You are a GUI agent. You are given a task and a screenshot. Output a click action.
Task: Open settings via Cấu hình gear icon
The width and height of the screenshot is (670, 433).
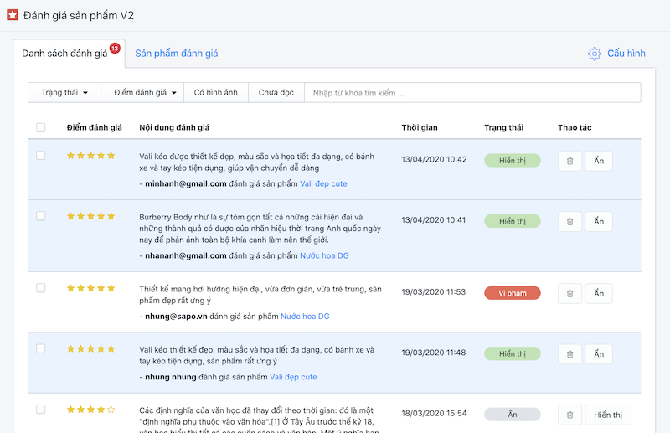(x=595, y=54)
